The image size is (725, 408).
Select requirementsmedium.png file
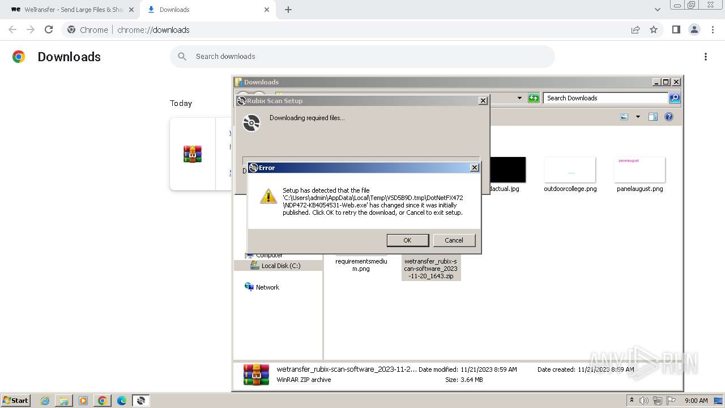pos(361,265)
